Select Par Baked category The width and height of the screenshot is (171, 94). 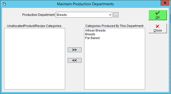click(92, 38)
